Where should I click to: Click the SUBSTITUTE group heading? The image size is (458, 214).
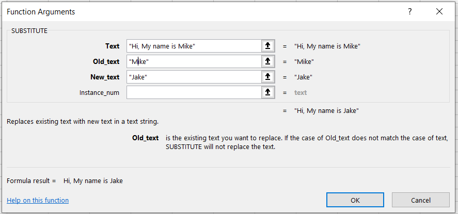coord(29,30)
